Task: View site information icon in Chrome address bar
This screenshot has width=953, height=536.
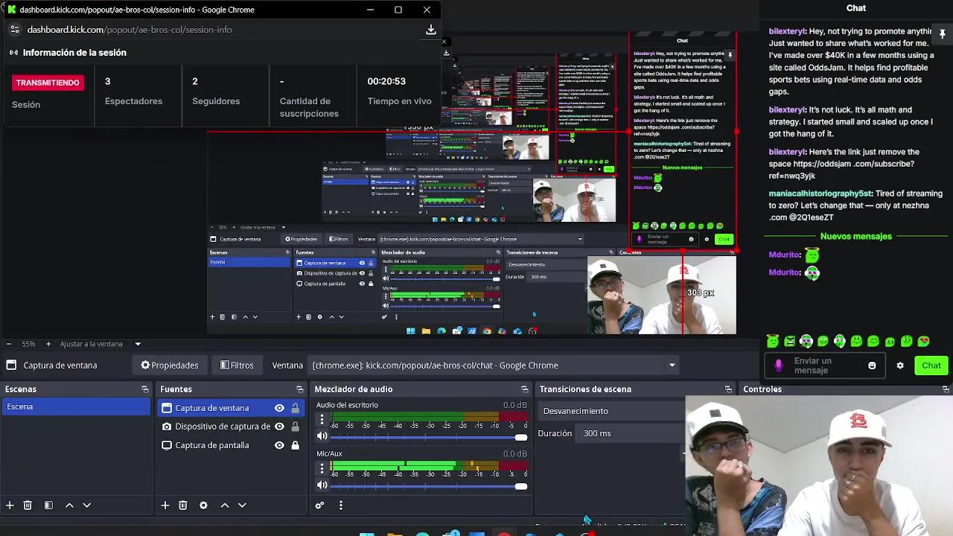Action: click(x=14, y=30)
